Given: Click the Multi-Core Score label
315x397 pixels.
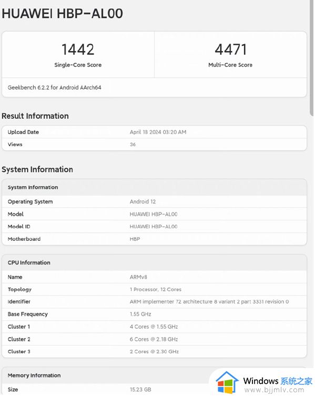Looking at the screenshot, I should tap(230, 65).
